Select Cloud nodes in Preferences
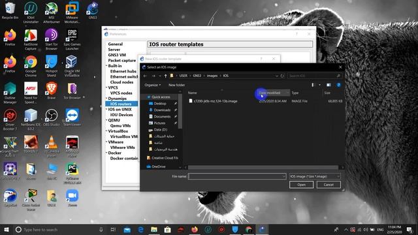This screenshot has width=418, height=235. [x=121, y=82]
